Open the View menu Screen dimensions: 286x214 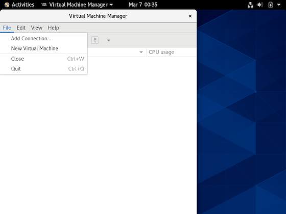[36, 28]
